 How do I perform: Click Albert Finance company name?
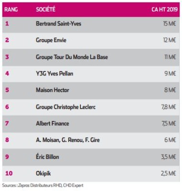53,123
